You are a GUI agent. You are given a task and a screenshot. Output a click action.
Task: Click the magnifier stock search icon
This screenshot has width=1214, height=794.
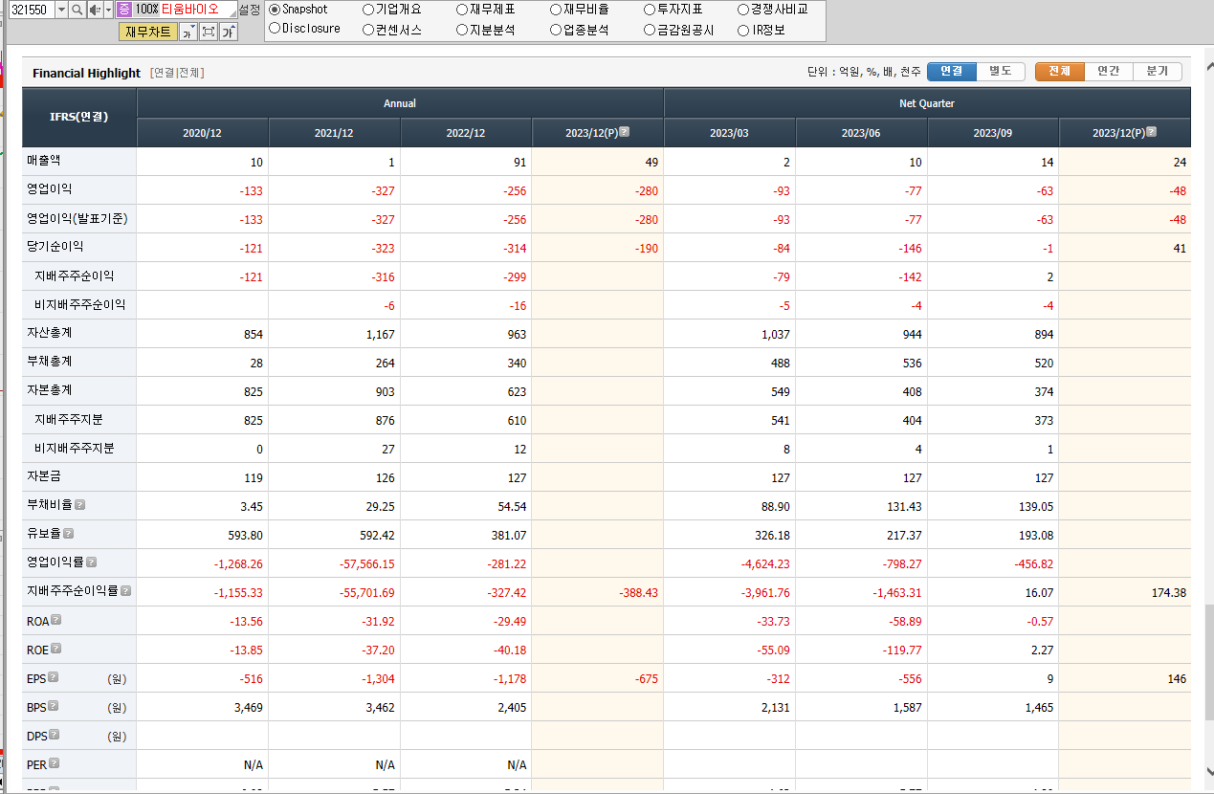click(x=77, y=10)
